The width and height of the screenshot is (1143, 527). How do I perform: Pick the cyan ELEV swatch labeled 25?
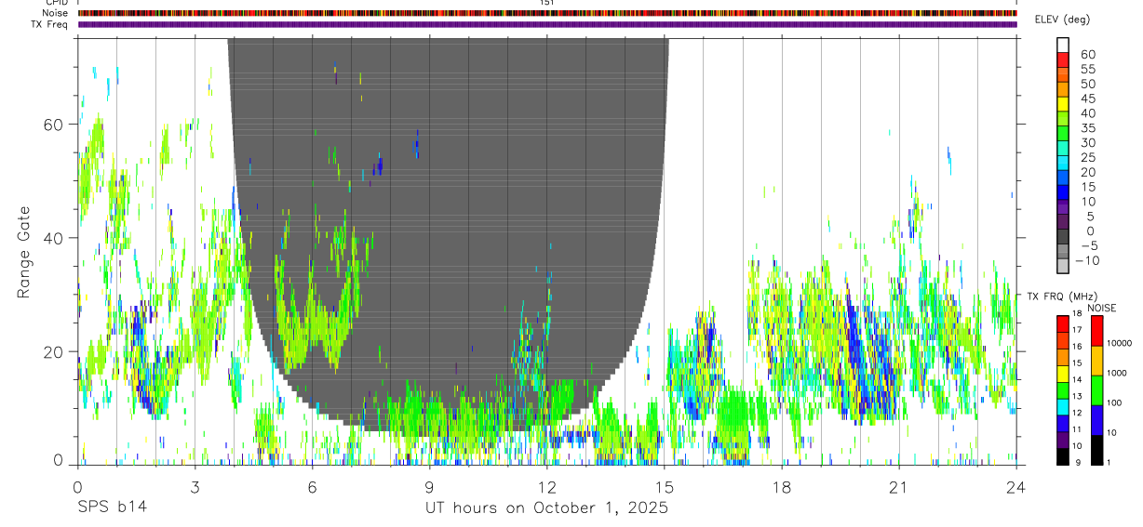pos(1063,164)
